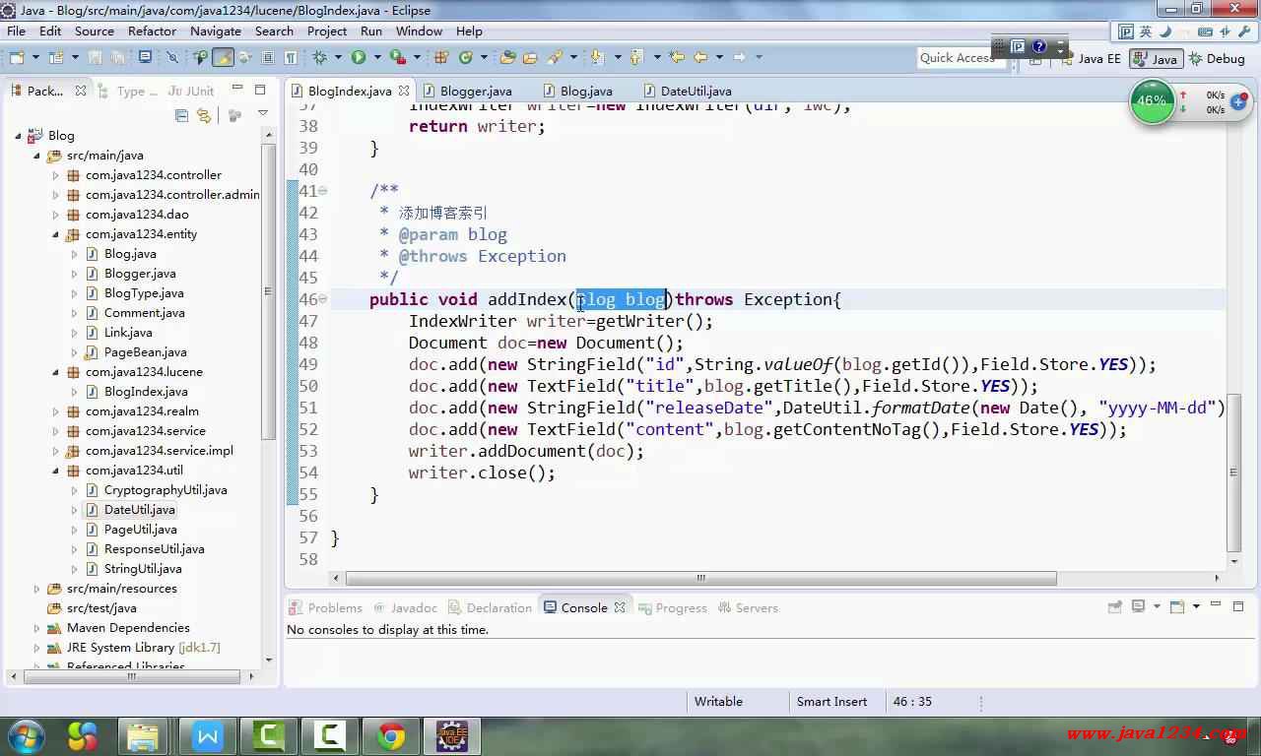
Task: Click the Open Type folder icon
Action: (507, 58)
